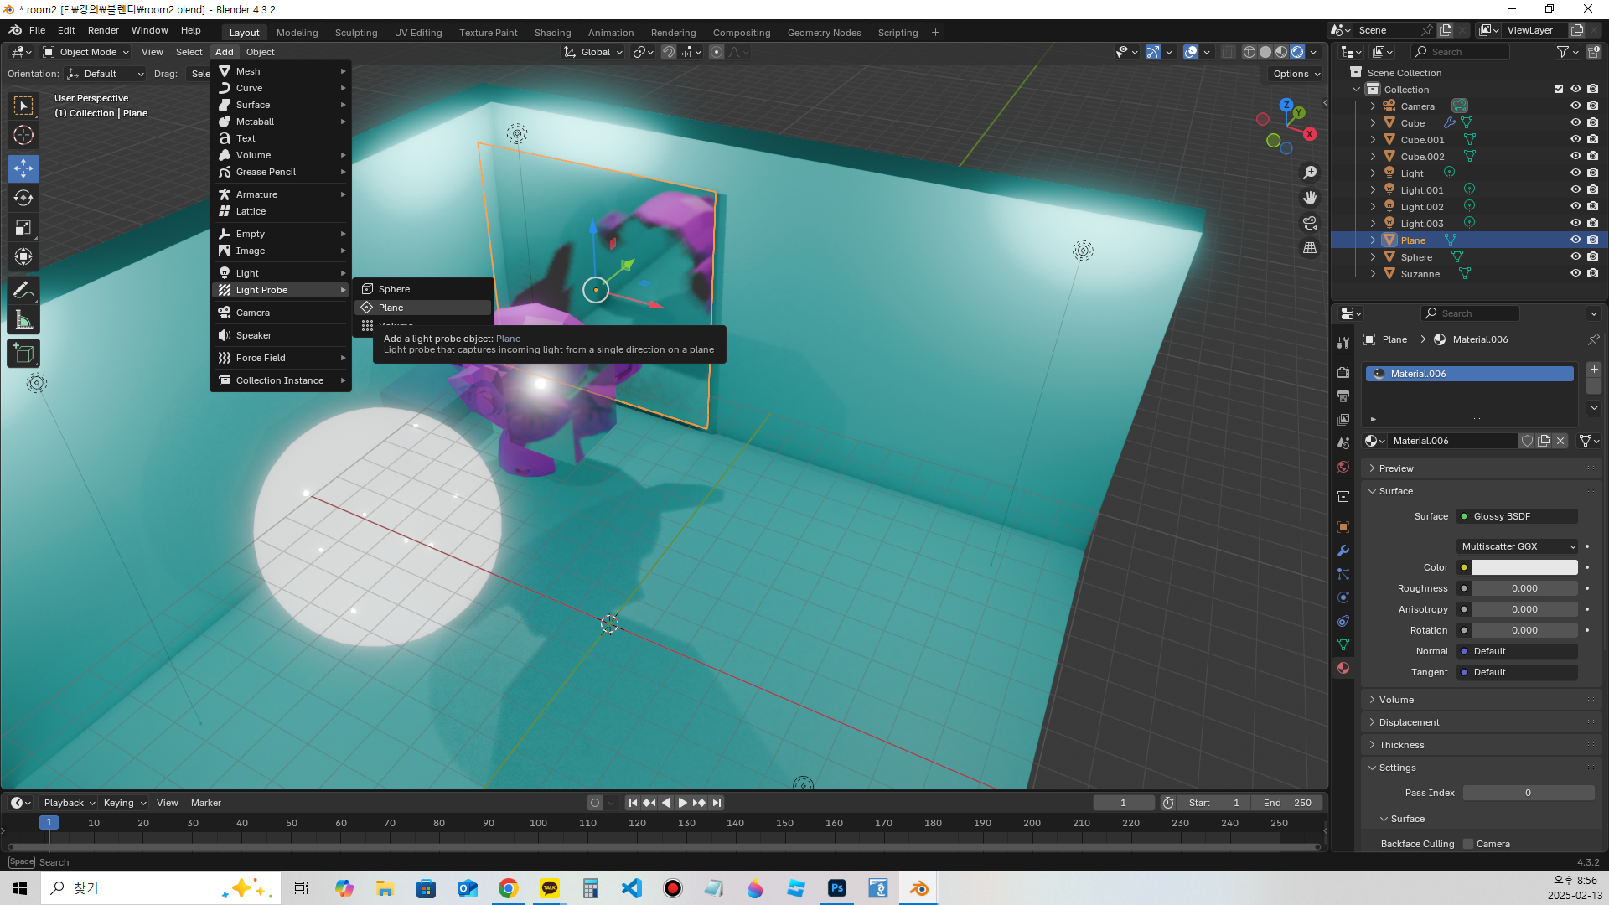This screenshot has height=905, width=1609.
Task: Toggle Collection exclude checkbox
Action: click(x=1559, y=90)
